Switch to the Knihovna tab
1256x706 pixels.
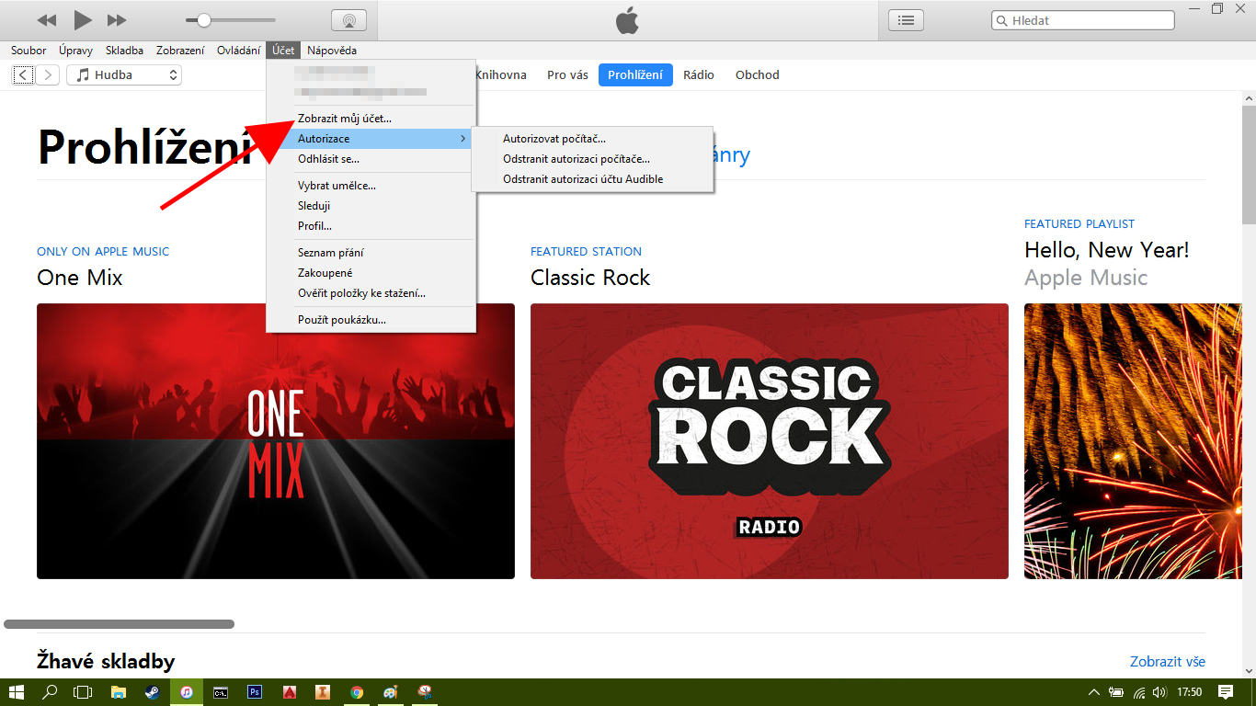(500, 75)
